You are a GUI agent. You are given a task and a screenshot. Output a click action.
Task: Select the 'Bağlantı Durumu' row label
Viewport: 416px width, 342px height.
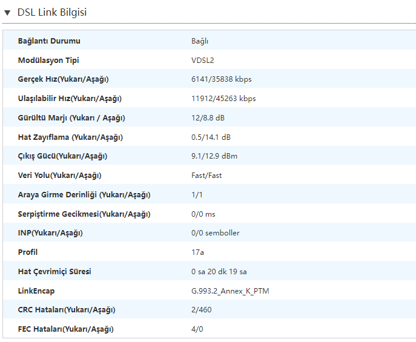[x=49, y=41]
